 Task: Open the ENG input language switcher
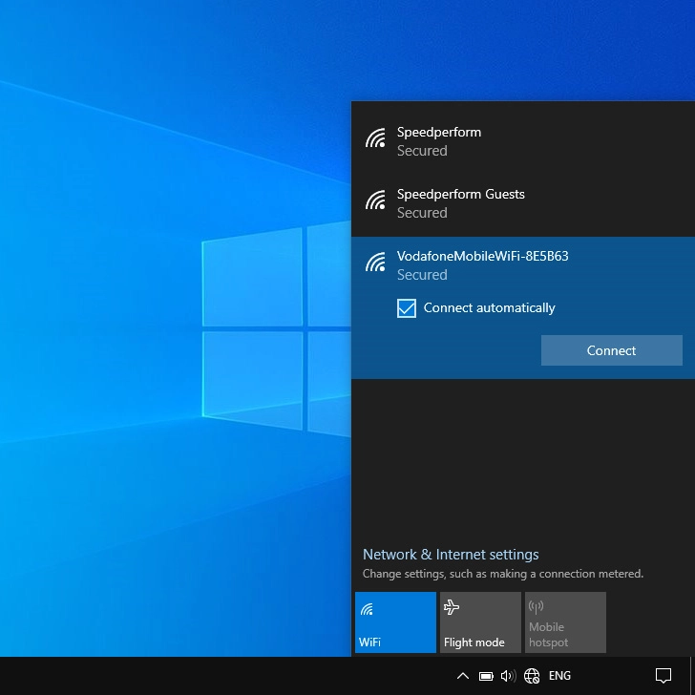click(559, 676)
